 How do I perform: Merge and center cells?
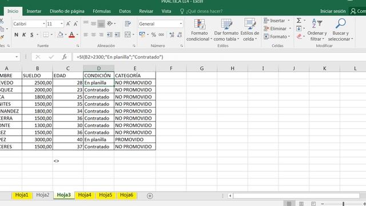pos(128,35)
